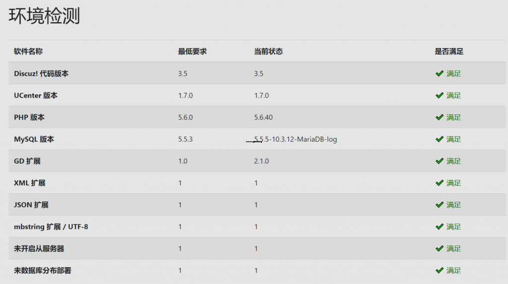Screen dimensions: 508x284
Task: Click the green checkmark in Discuz! 代码版本 row
Action: pyautogui.click(x=440, y=73)
